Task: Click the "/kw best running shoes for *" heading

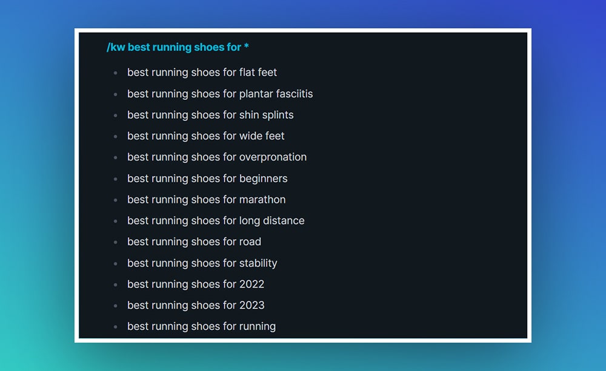Action: 178,47
